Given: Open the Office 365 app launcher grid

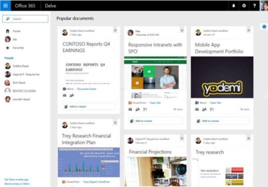Looking at the screenshot, I should (6, 5).
